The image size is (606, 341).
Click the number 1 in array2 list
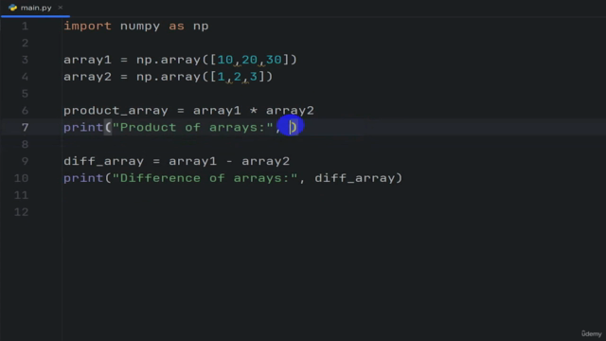[221, 77]
